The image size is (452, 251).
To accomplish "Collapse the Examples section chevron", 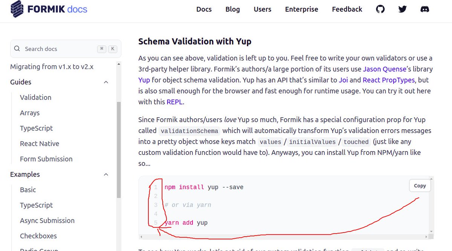I will (106, 174).
